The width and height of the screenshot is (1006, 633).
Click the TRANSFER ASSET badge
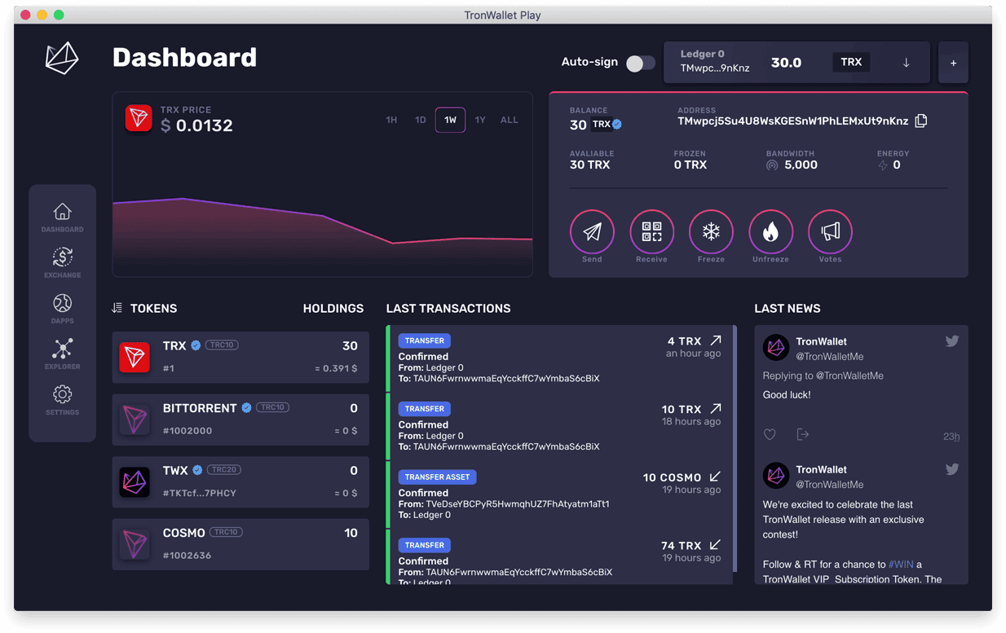[437, 477]
